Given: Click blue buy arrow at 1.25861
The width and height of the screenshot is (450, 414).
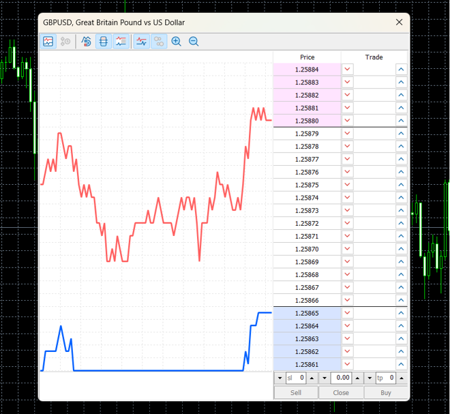Looking at the screenshot, I should tap(401, 364).
